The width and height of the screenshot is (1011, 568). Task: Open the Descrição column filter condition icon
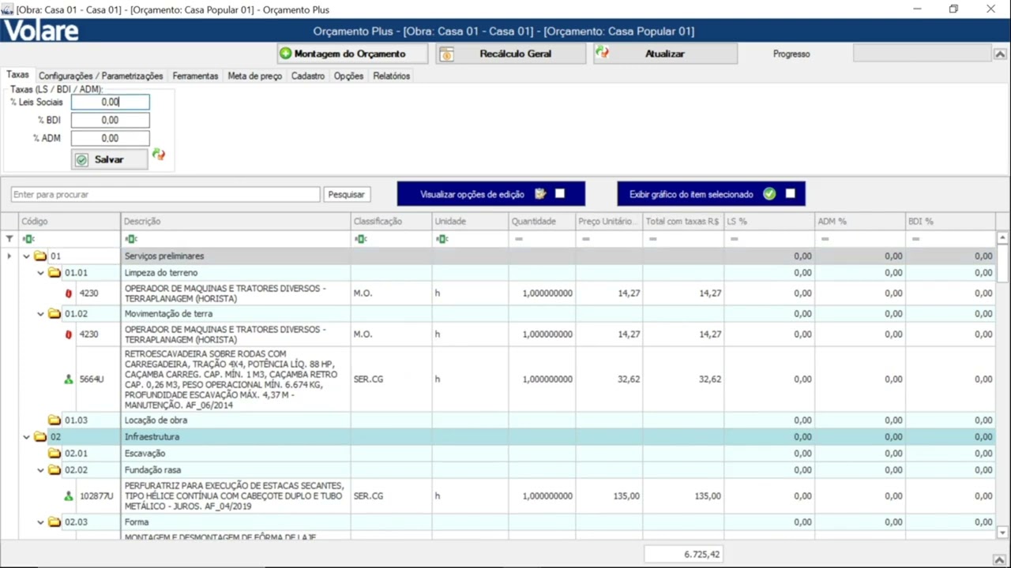point(131,239)
